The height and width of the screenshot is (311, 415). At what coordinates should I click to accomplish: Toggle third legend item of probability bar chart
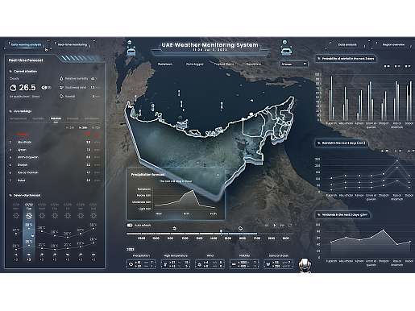point(408,66)
